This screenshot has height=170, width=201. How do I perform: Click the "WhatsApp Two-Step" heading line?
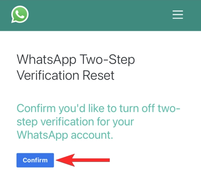coord(76,60)
